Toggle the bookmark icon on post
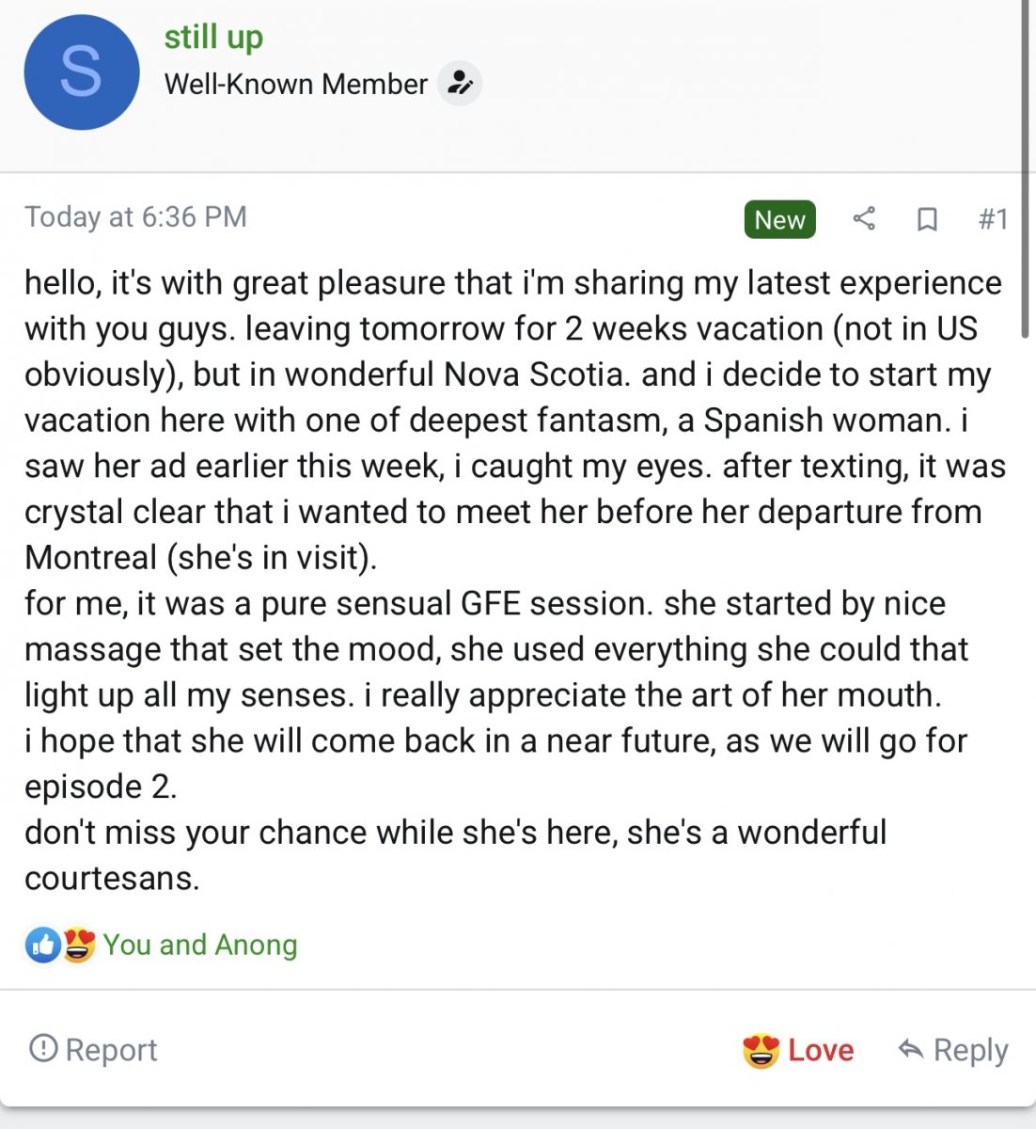The height and width of the screenshot is (1129, 1036). click(927, 219)
